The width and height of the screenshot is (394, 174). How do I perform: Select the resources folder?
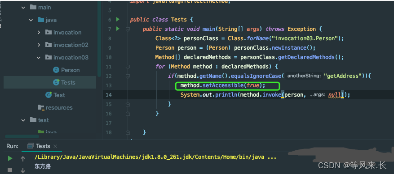[x=59, y=108]
